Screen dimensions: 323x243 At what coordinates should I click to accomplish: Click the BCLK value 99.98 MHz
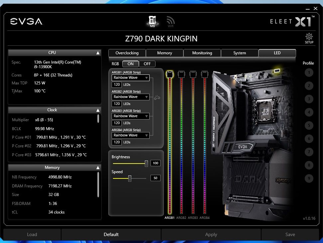(x=45, y=129)
